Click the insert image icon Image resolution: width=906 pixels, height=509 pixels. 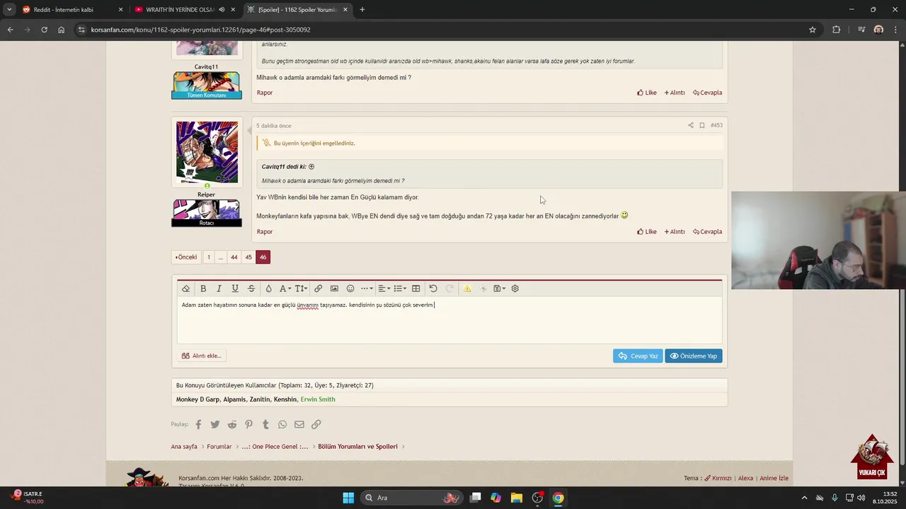click(334, 288)
